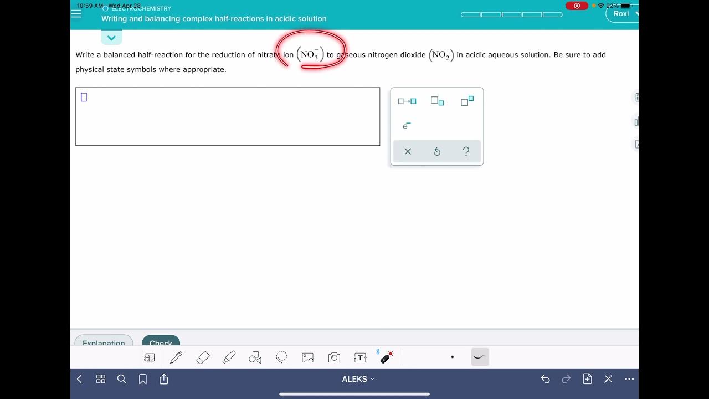Select the shapes tool
The height and width of the screenshot is (399, 709).
[255, 358]
